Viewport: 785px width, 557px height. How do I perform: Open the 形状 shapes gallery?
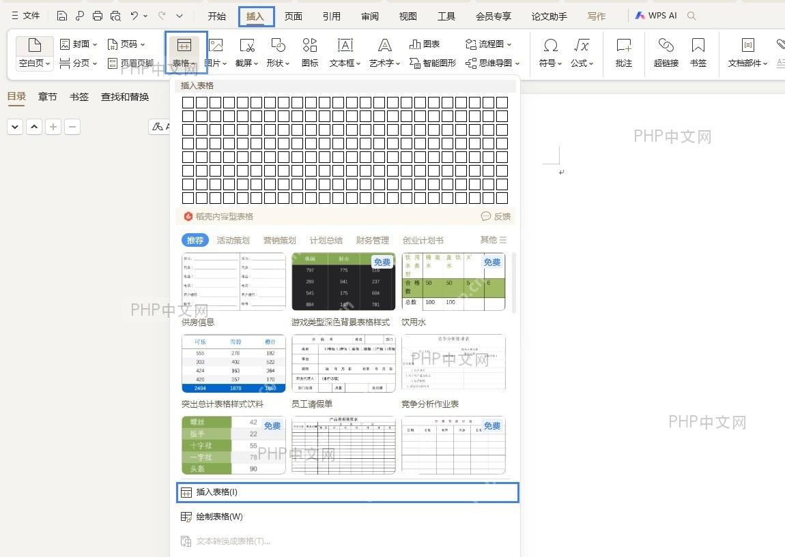278,52
